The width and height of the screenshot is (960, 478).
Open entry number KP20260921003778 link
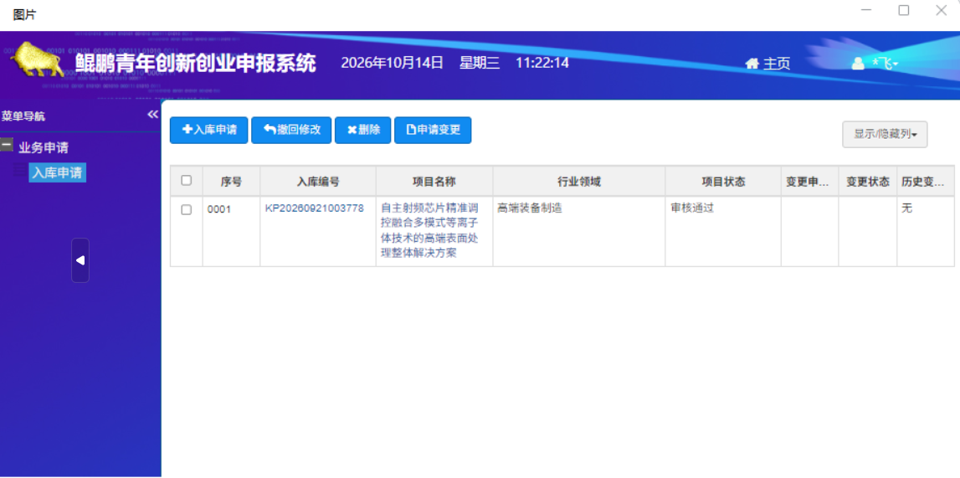(314, 208)
